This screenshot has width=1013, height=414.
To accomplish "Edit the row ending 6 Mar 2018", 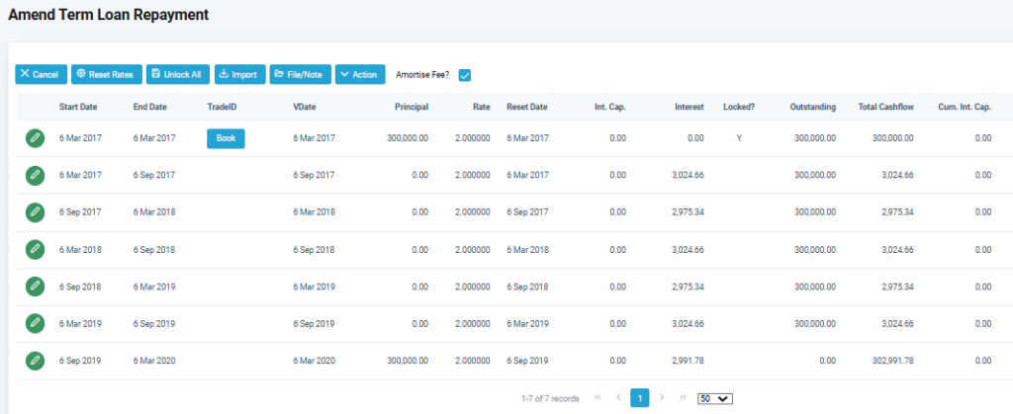I will pos(35,212).
